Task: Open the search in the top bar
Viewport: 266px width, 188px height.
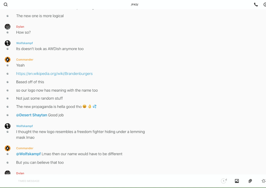Action: click(x=6, y=5)
